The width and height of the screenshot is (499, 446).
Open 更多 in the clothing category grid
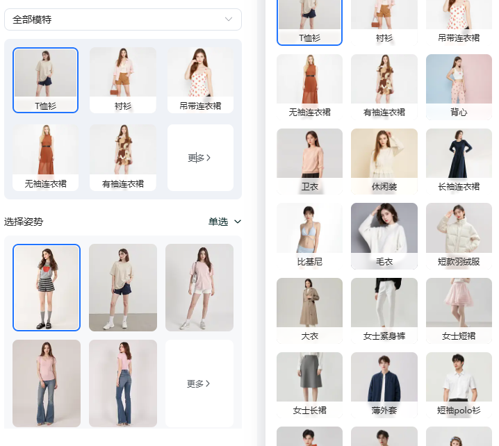click(200, 158)
